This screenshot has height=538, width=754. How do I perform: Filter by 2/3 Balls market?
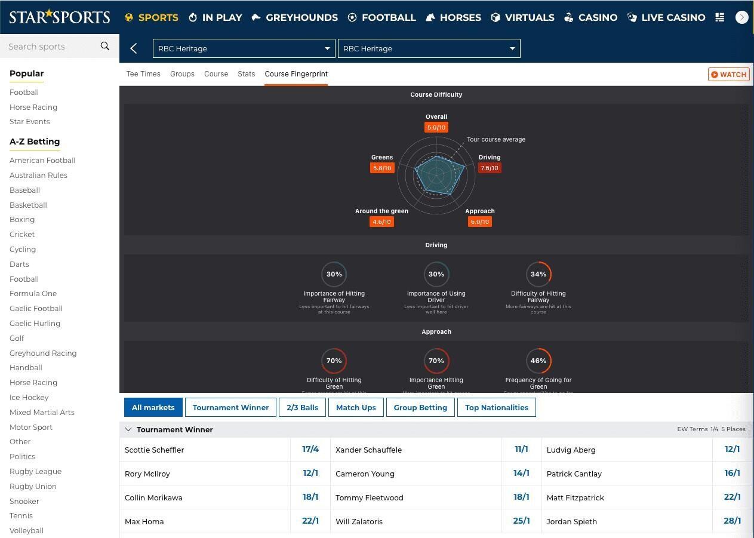(302, 407)
